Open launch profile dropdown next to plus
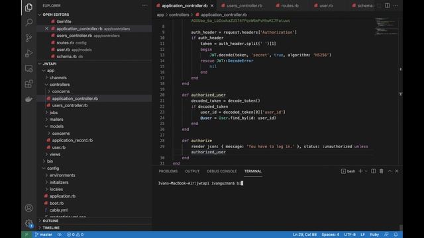424x238 pixels. [366, 171]
